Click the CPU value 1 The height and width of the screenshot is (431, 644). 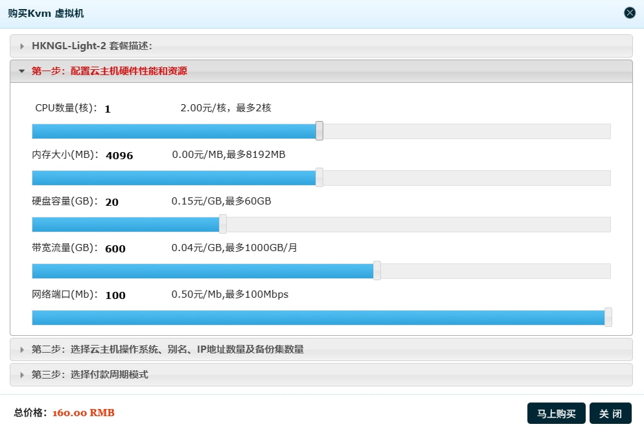coord(108,109)
